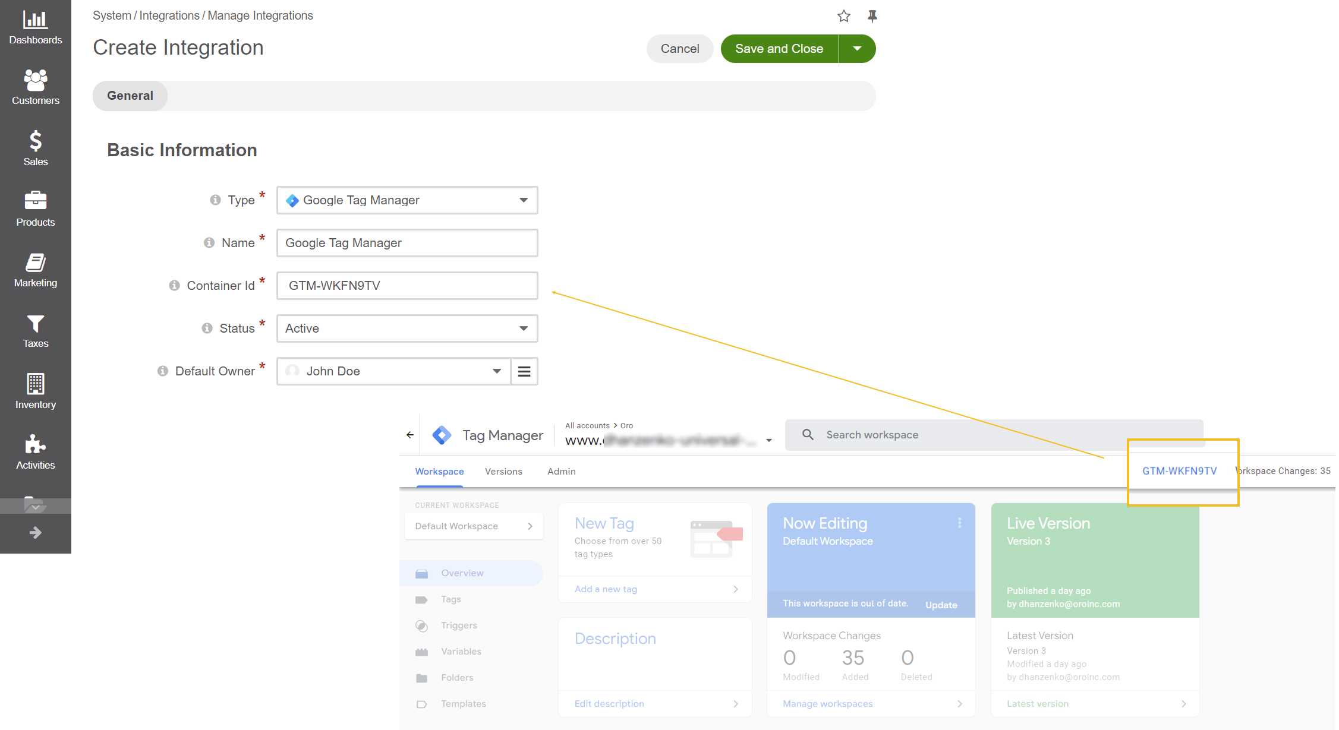1339x730 pixels.
Task: Click the Cancel button
Action: click(x=680, y=49)
